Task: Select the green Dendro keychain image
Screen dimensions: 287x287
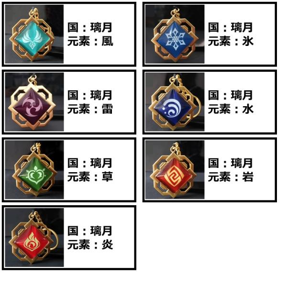Action: pos(34,169)
